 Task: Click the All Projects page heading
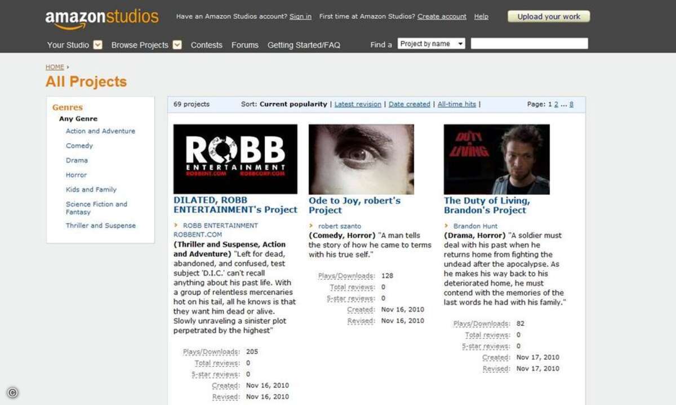[x=86, y=82]
